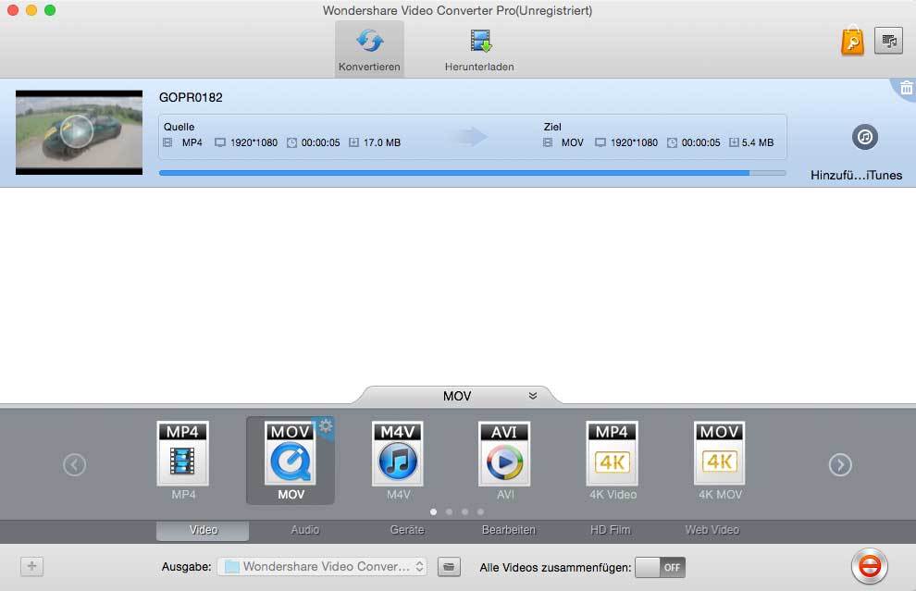Select the MP4 output format icon
Screen dimensions: 916x591
182,455
